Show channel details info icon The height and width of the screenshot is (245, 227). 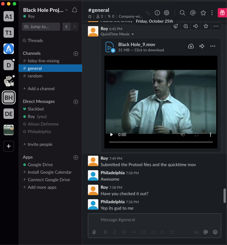click(x=157, y=13)
